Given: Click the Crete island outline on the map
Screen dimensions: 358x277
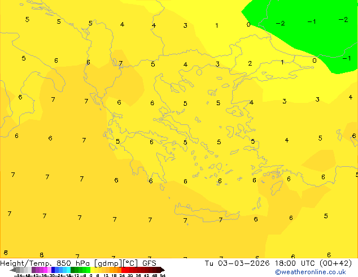Looking at the screenshot, I should pyautogui.click(x=207, y=212).
